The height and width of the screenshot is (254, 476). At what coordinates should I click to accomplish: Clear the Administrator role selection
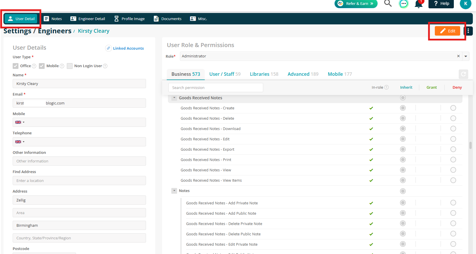point(458,56)
